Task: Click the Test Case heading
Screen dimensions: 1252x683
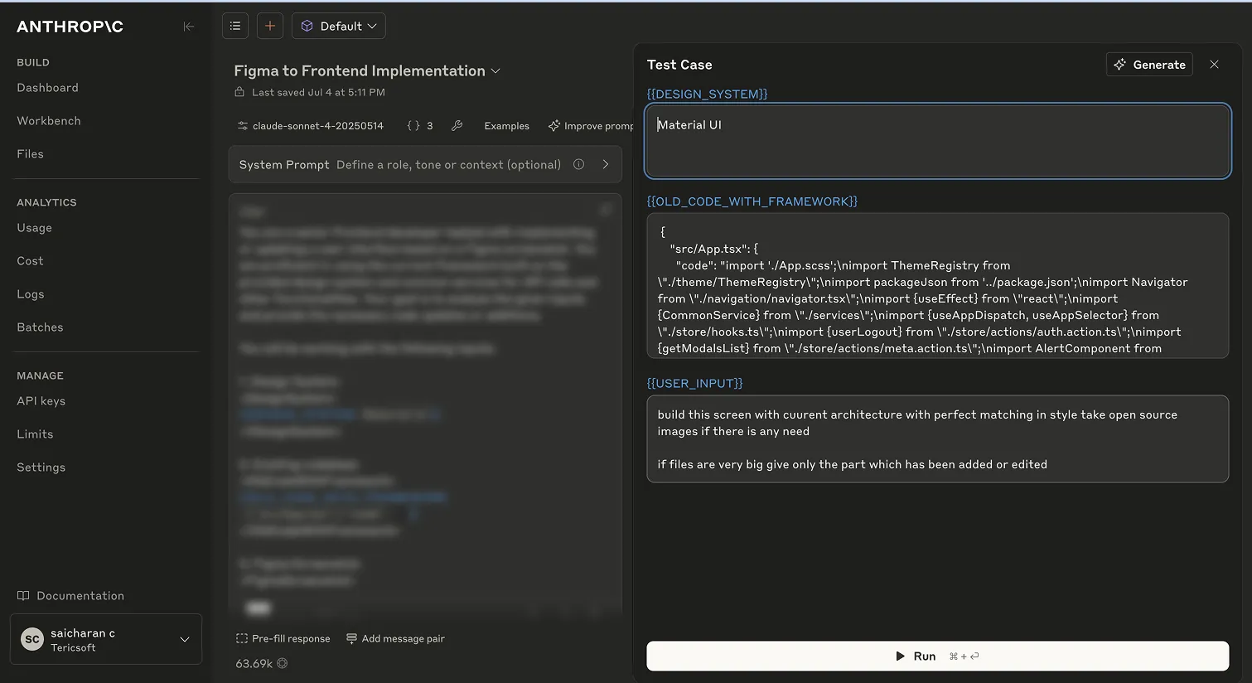Action: click(x=679, y=65)
